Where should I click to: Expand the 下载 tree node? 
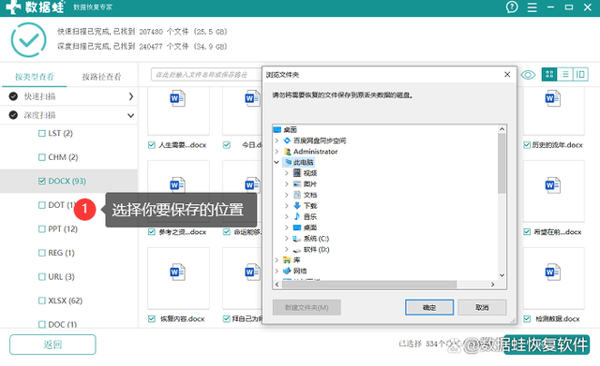point(287,206)
